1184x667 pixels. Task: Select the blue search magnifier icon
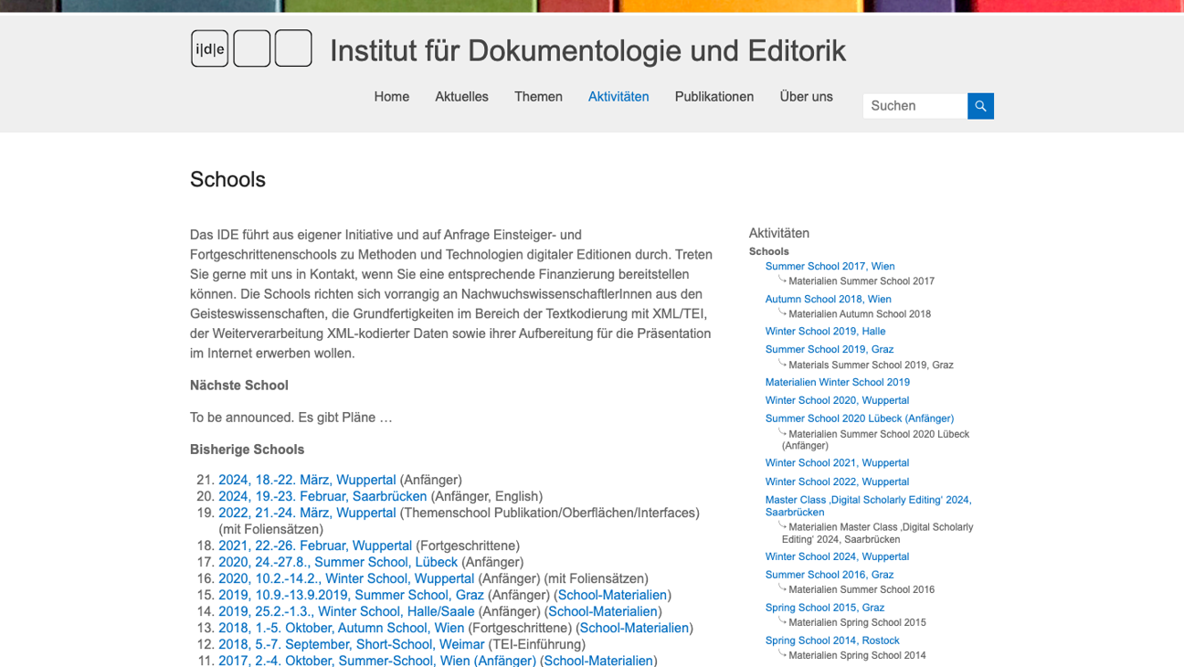(979, 105)
